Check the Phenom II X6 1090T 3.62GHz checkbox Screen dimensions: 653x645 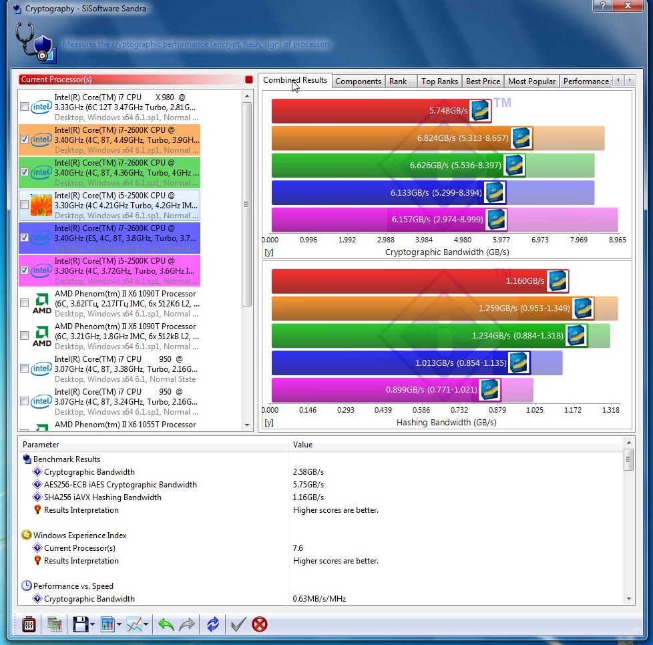pyautogui.click(x=24, y=302)
